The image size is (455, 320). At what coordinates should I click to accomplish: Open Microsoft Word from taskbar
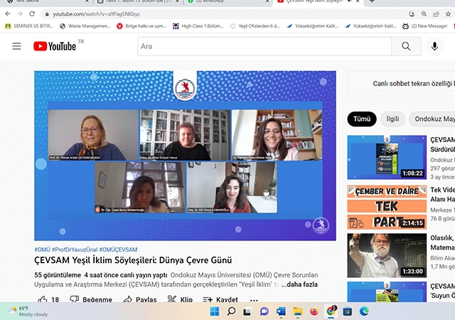pos(281,311)
